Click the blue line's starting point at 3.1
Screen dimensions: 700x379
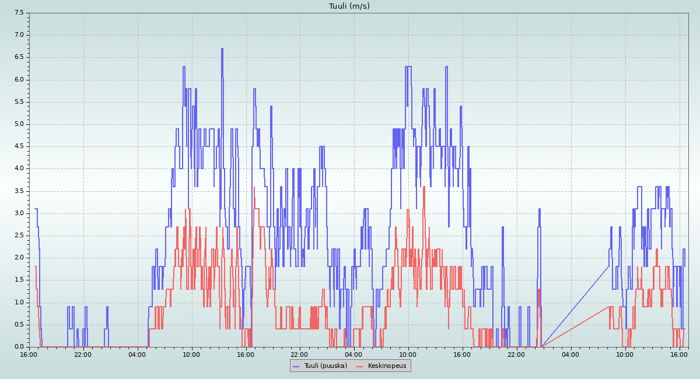(x=36, y=209)
